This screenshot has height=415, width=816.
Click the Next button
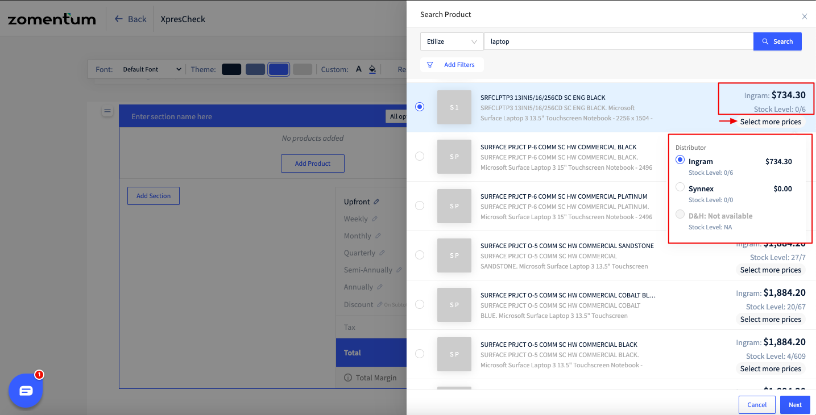[x=795, y=405]
